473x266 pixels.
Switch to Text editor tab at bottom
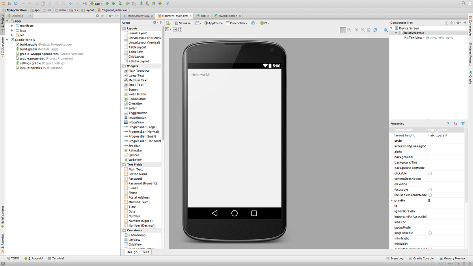coord(145,252)
